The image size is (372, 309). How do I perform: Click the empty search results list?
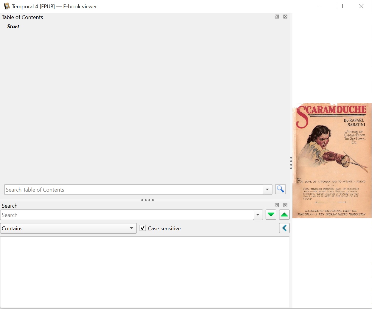[145, 272]
